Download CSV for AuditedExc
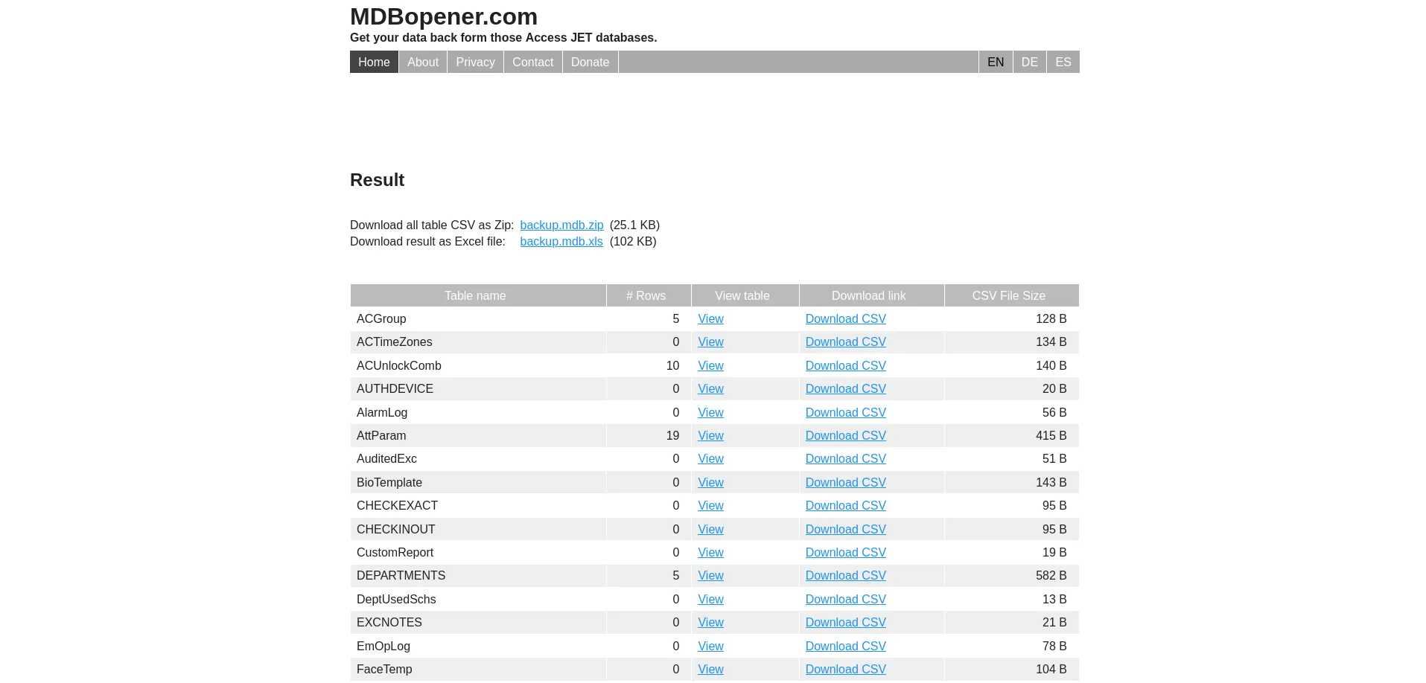Image resolution: width=1426 pixels, height=683 pixels. click(846, 458)
